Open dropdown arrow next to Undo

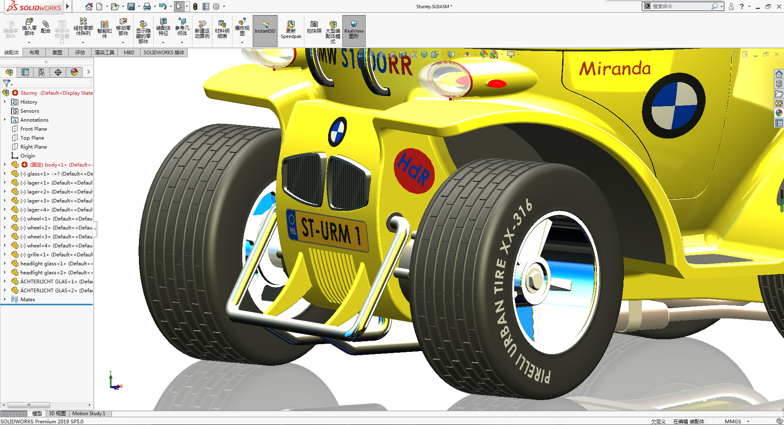[171, 7]
